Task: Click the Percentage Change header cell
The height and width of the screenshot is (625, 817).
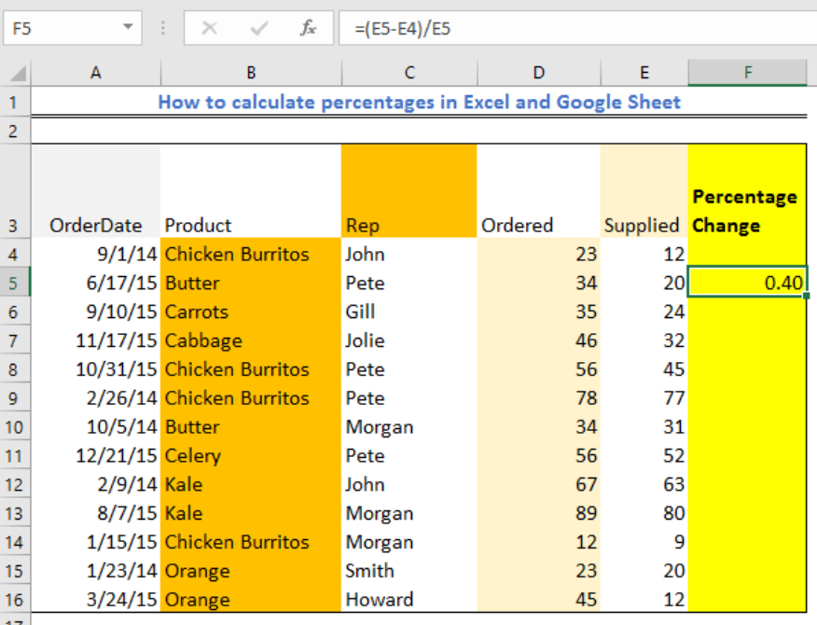Action: (747, 211)
